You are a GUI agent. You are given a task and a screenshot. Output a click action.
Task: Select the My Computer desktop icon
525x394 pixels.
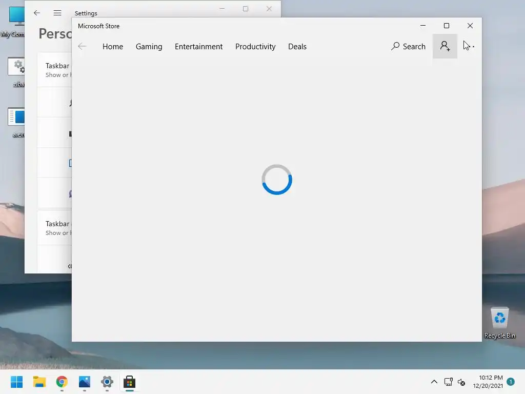pyautogui.click(x=13, y=22)
